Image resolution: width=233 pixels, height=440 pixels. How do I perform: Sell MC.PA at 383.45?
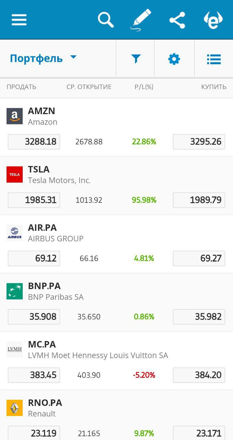click(x=34, y=375)
